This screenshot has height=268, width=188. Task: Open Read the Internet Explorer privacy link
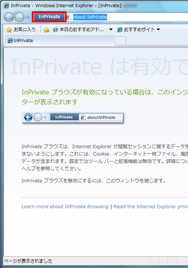coord(151,206)
